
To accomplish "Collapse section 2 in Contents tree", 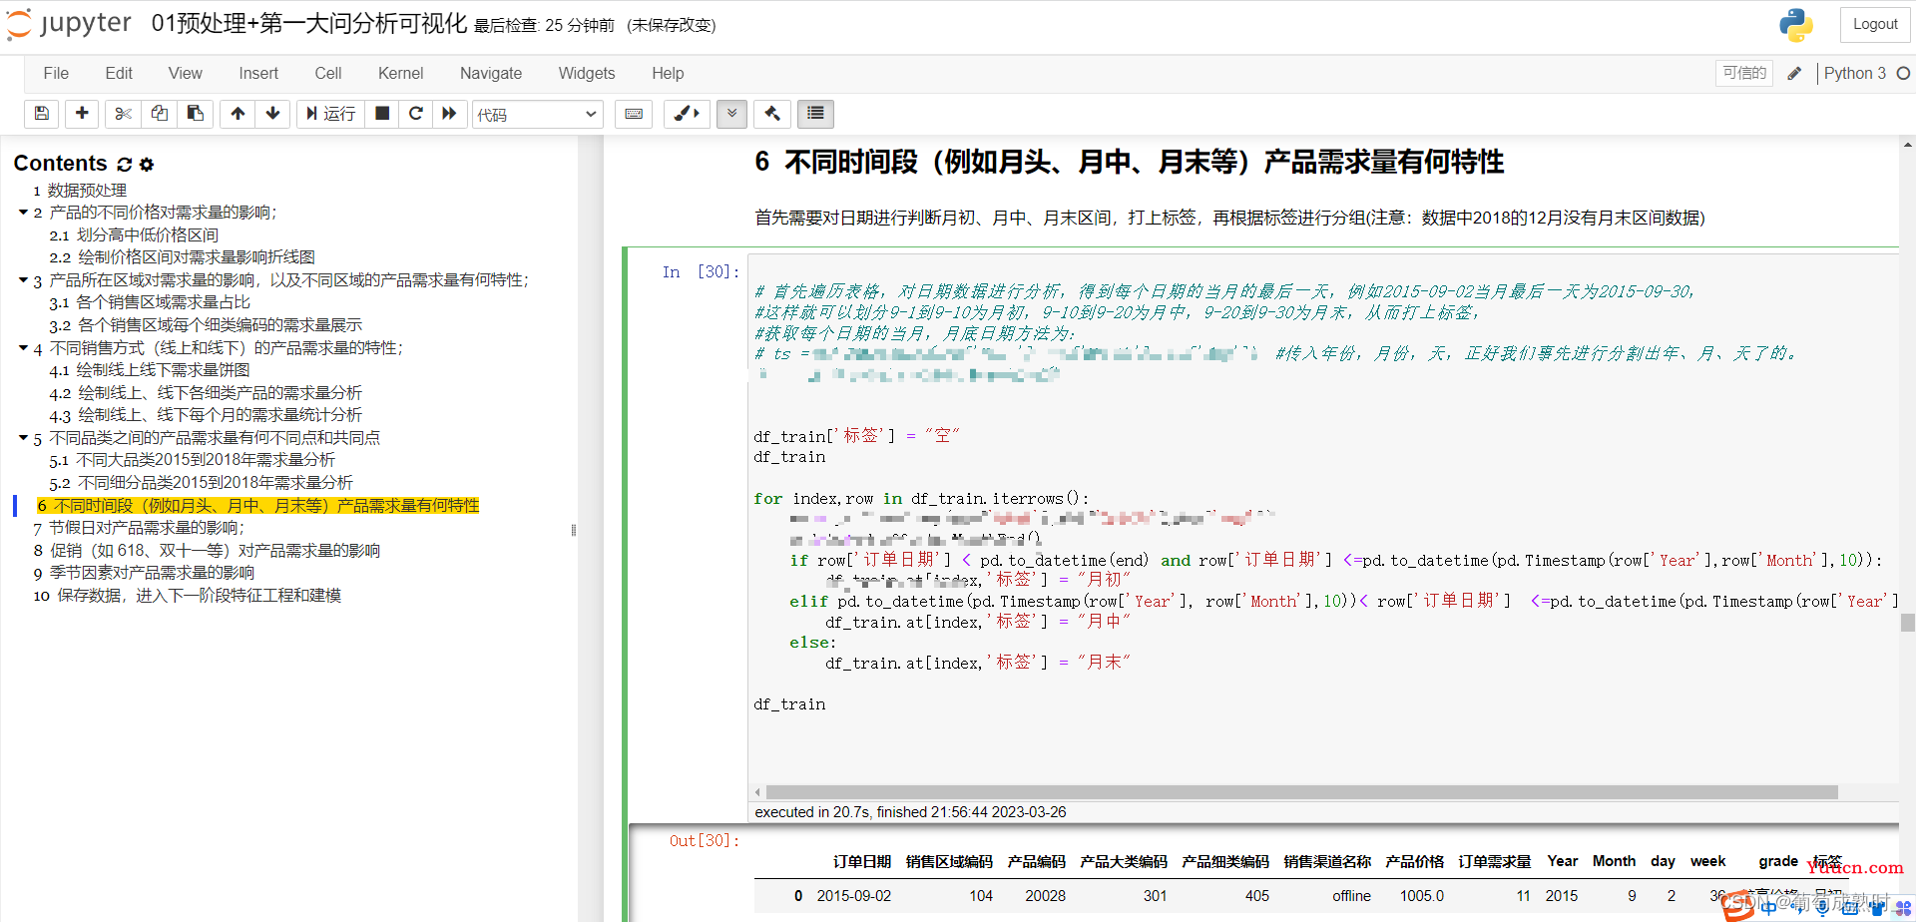I will click(x=23, y=213).
